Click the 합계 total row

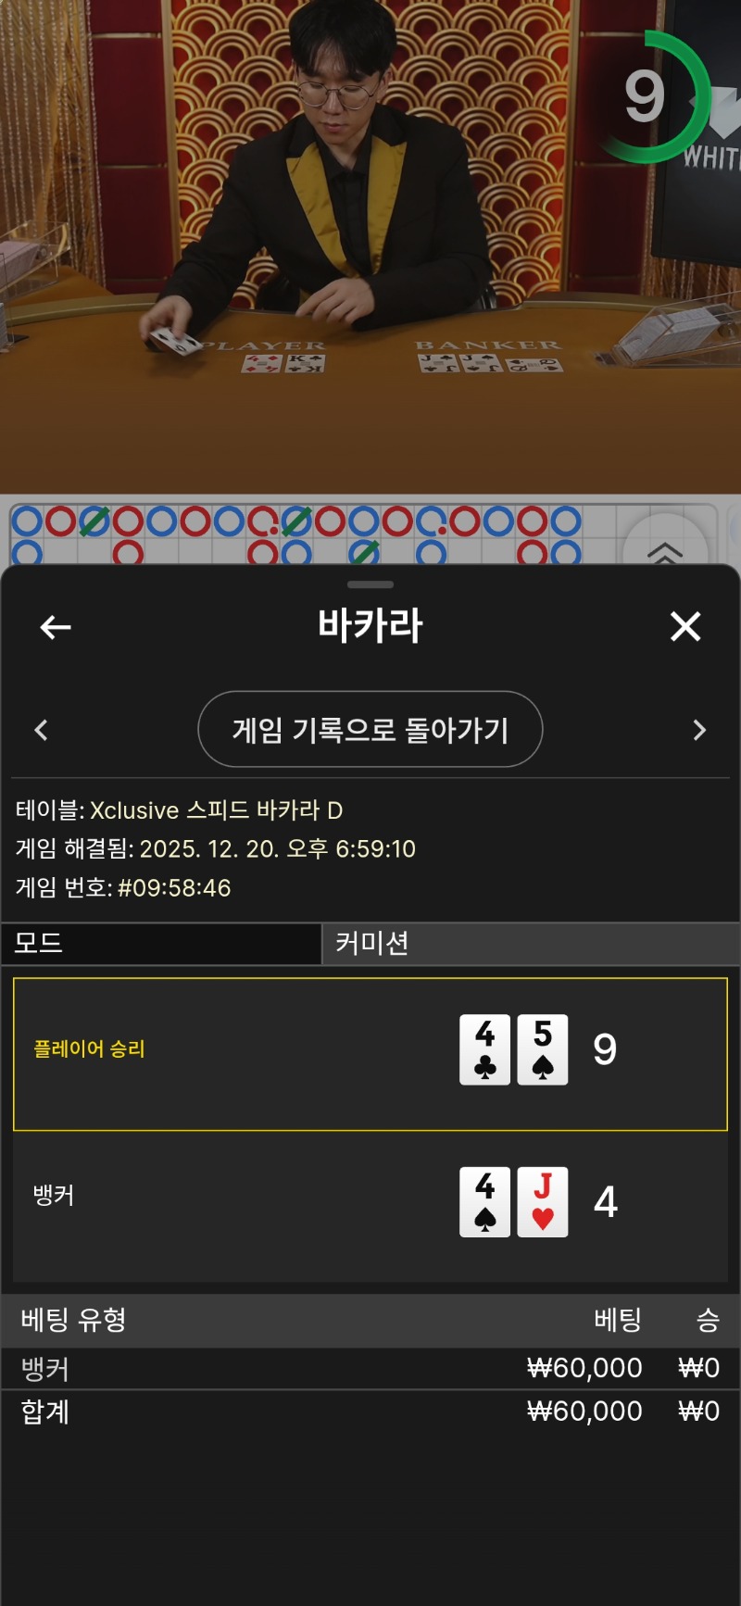coord(370,1412)
